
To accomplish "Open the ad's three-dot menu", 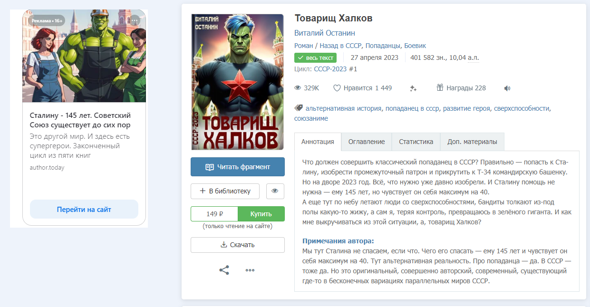I will pos(135,20).
